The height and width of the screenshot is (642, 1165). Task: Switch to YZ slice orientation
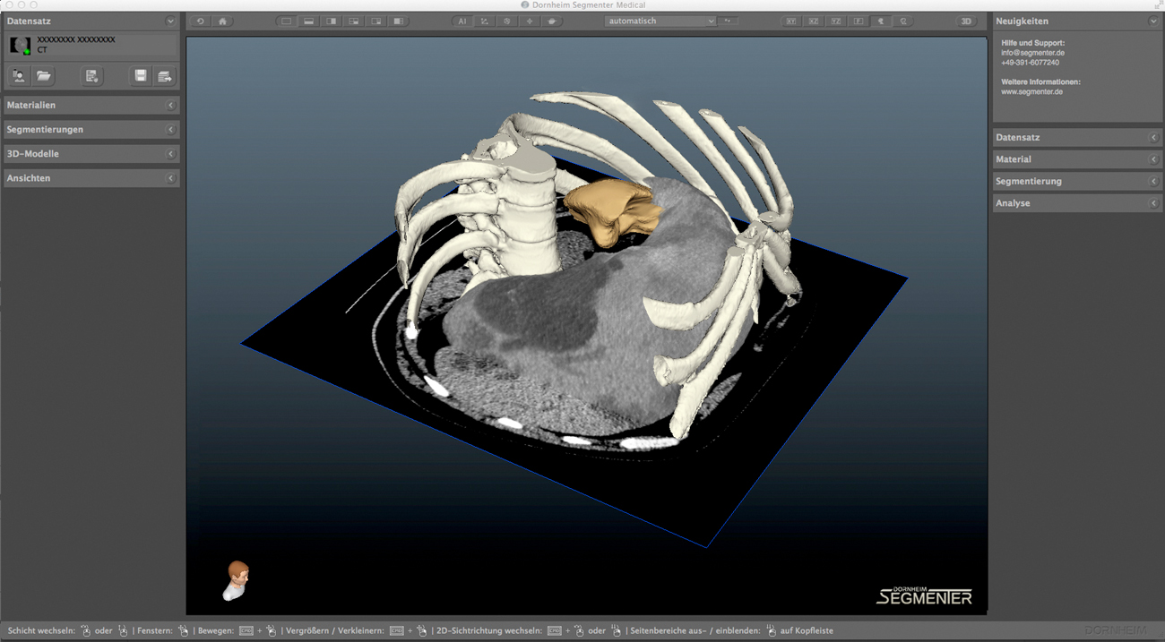pyautogui.click(x=835, y=21)
